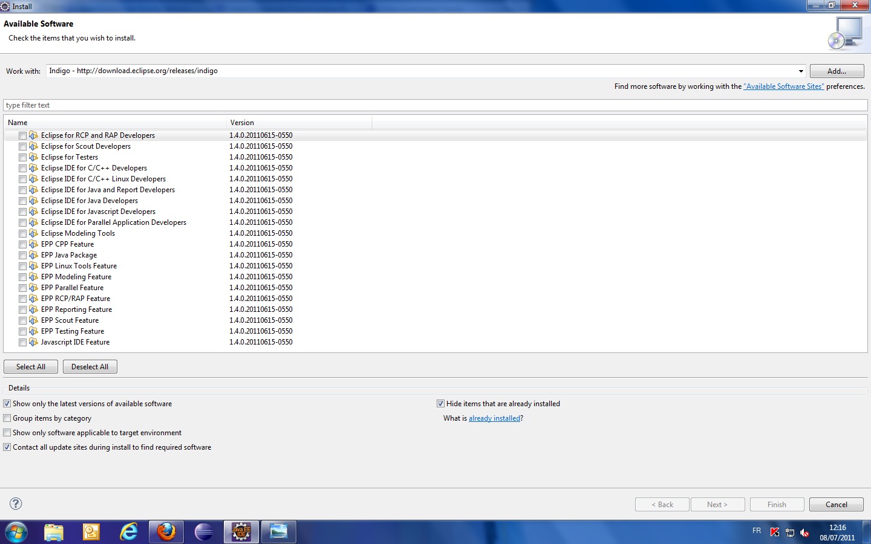This screenshot has width=871, height=544.
Task: Check Eclipse for RCP and RAP Developers
Action: point(22,135)
